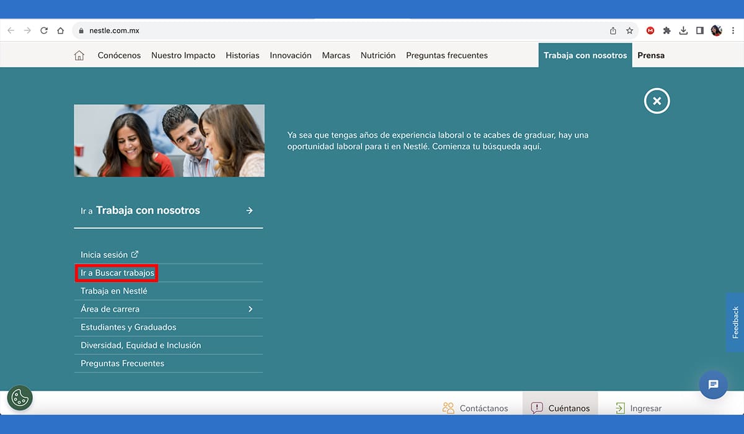Click Ir a Buscar trabajos link

117,273
